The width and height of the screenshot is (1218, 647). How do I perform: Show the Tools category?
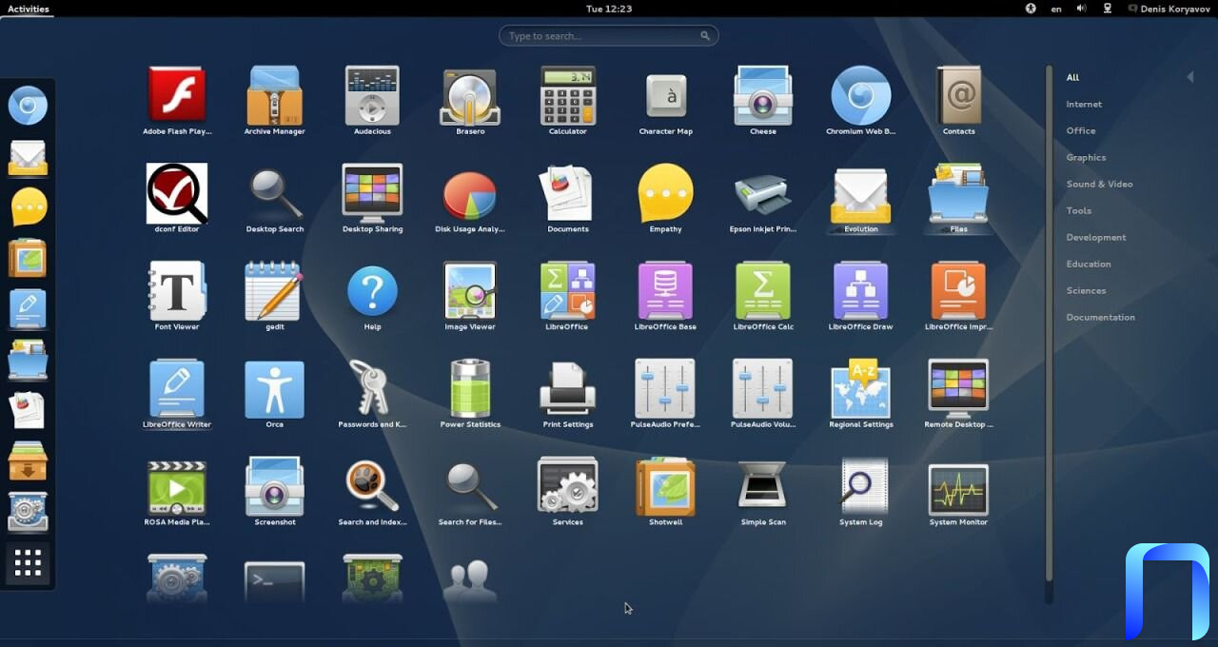coord(1079,211)
